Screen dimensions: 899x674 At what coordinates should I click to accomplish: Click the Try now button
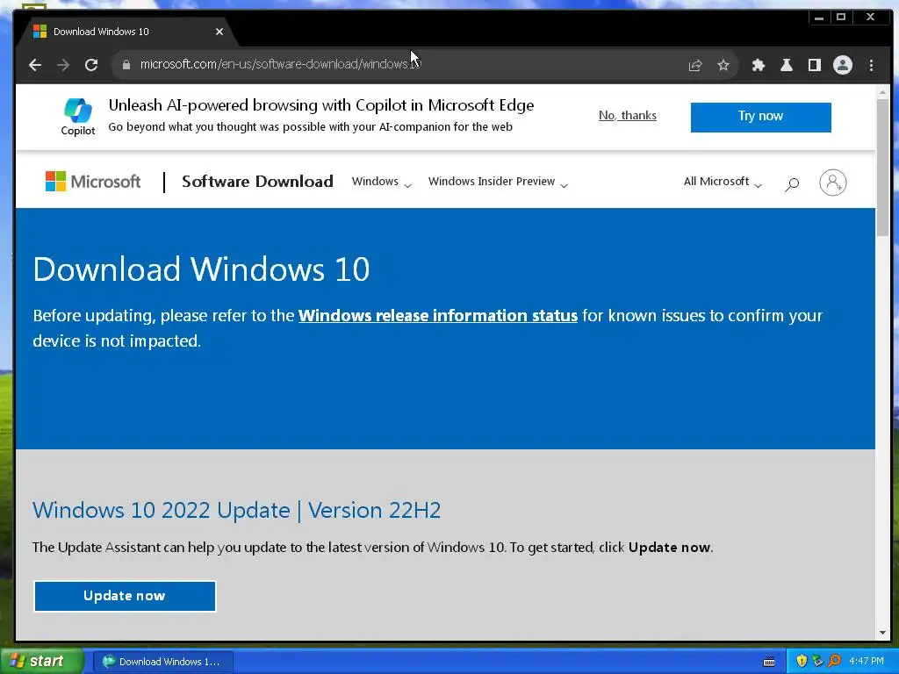[x=760, y=117]
